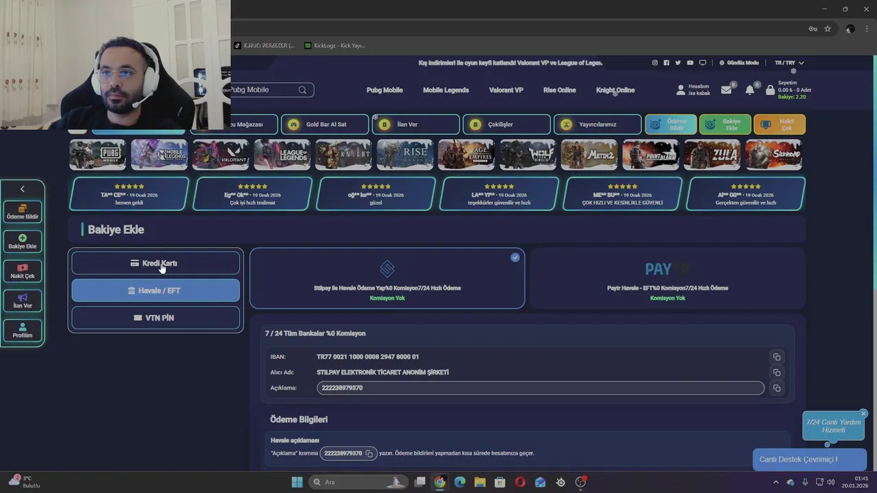Open Rise Online navigation item

point(560,90)
